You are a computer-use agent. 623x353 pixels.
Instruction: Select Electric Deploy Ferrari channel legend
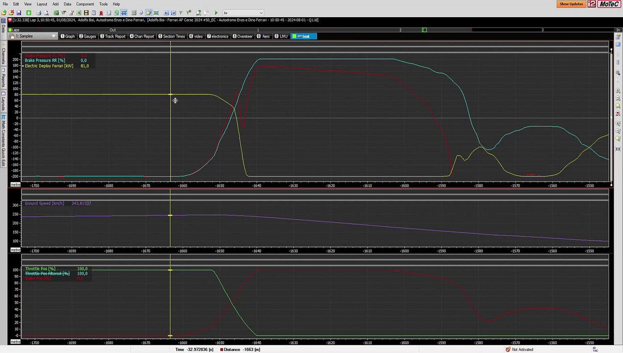pos(49,66)
